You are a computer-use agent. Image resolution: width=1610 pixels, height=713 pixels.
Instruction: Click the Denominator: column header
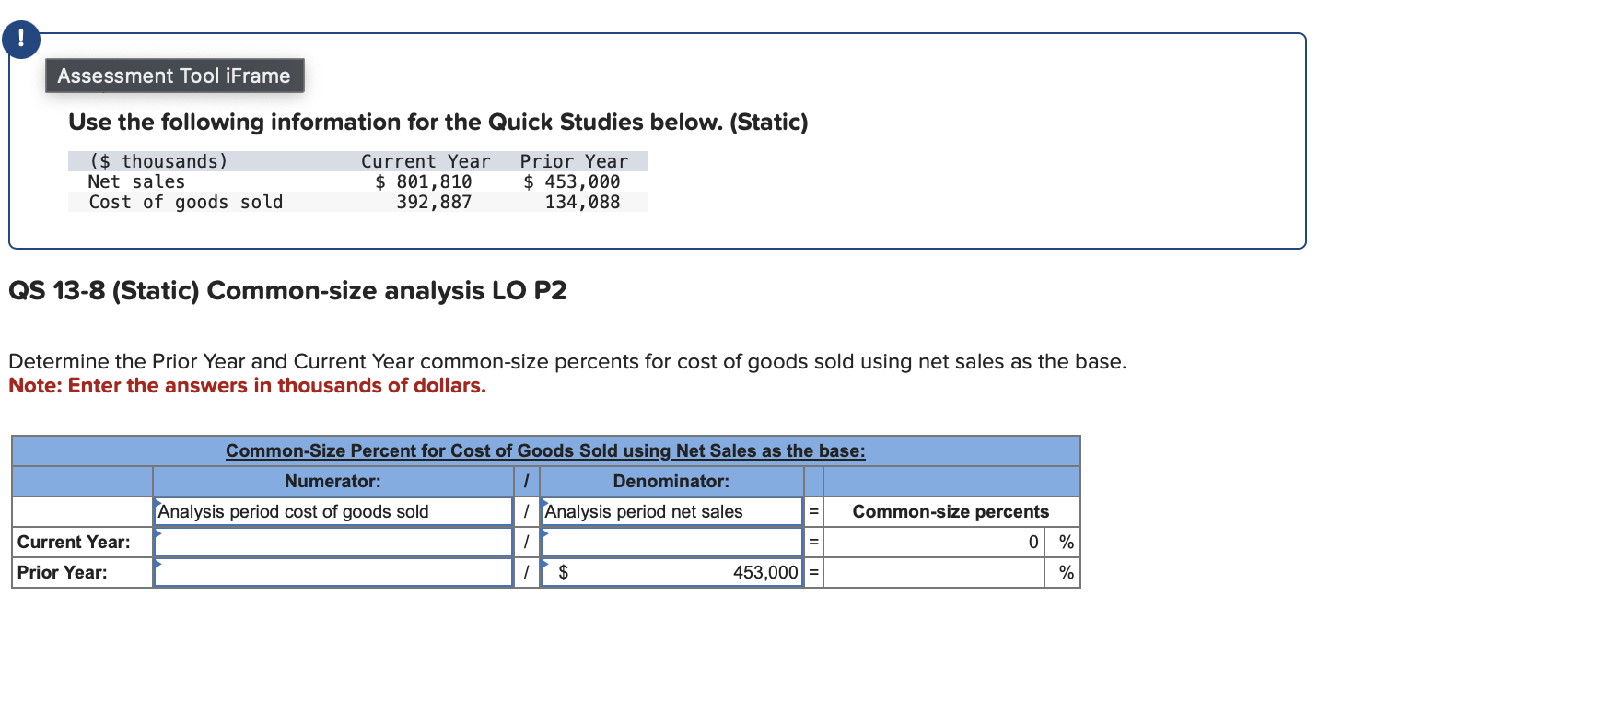tap(671, 481)
